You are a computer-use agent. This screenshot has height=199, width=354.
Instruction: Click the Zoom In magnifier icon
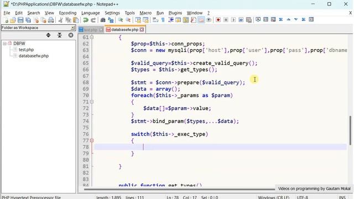click(x=121, y=20)
